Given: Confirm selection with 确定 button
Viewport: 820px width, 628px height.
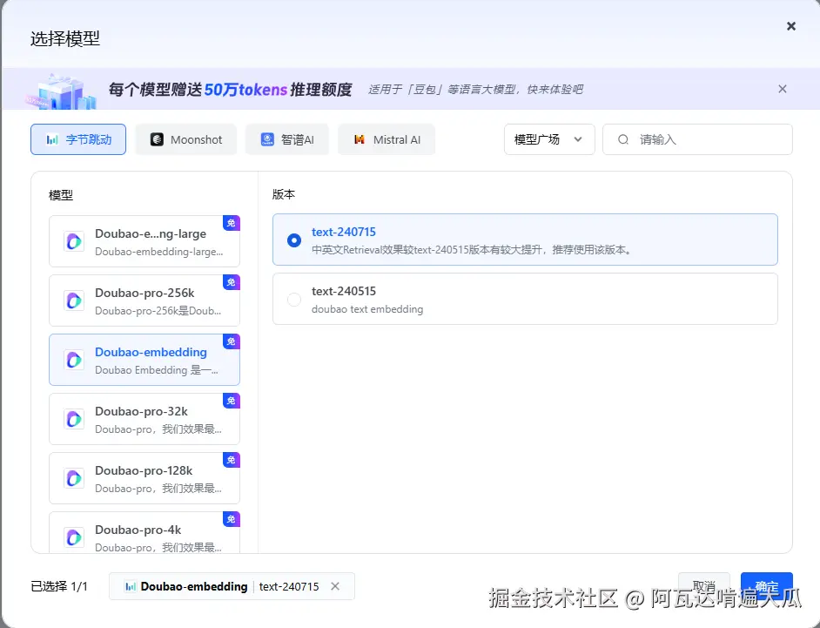Looking at the screenshot, I should [x=767, y=586].
